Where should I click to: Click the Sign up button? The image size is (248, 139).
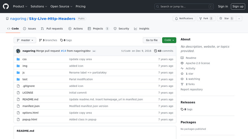point(238,6)
